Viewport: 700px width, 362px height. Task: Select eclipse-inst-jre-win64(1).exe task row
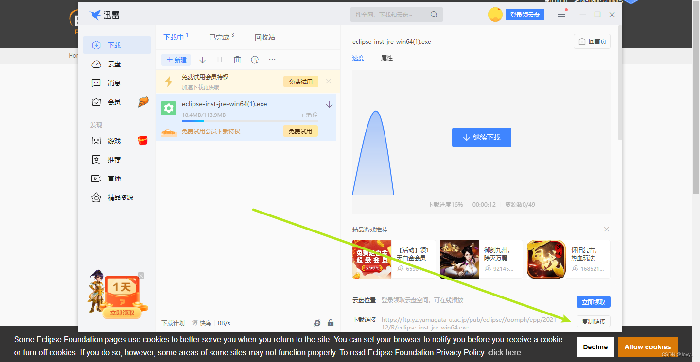click(x=246, y=117)
